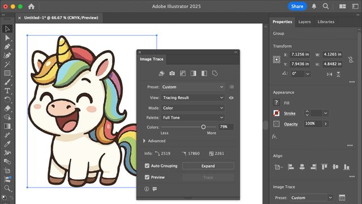Select the Magic Wand tool
362x204 pixels.
click(x=7, y=64)
